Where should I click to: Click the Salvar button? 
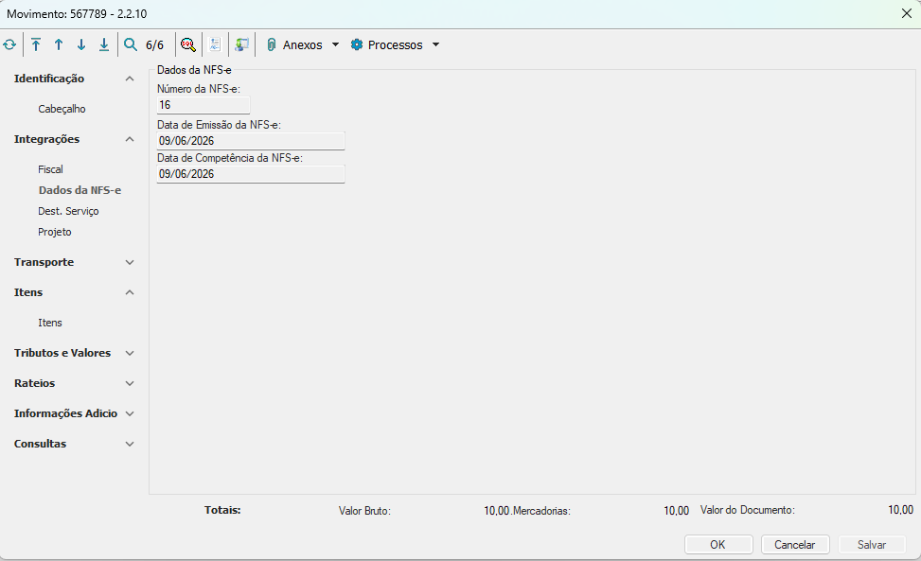(x=872, y=545)
